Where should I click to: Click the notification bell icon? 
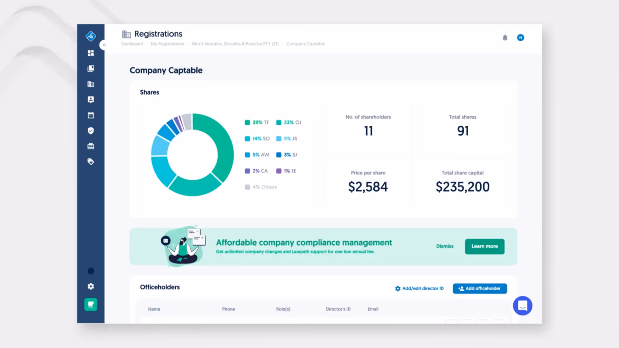tap(505, 38)
